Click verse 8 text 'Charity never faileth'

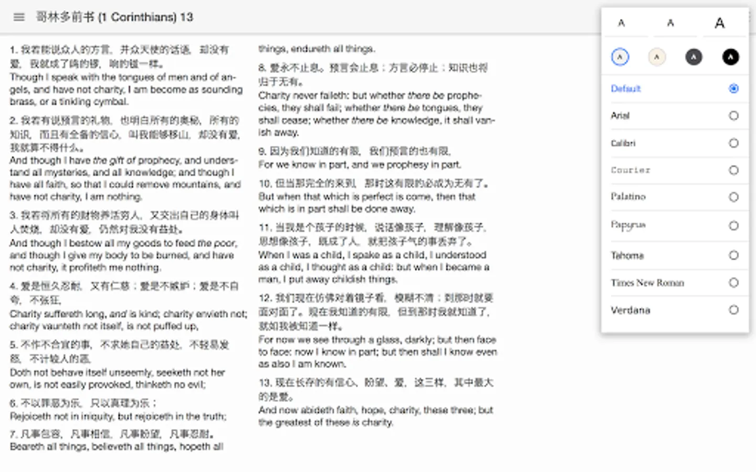[304, 95]
